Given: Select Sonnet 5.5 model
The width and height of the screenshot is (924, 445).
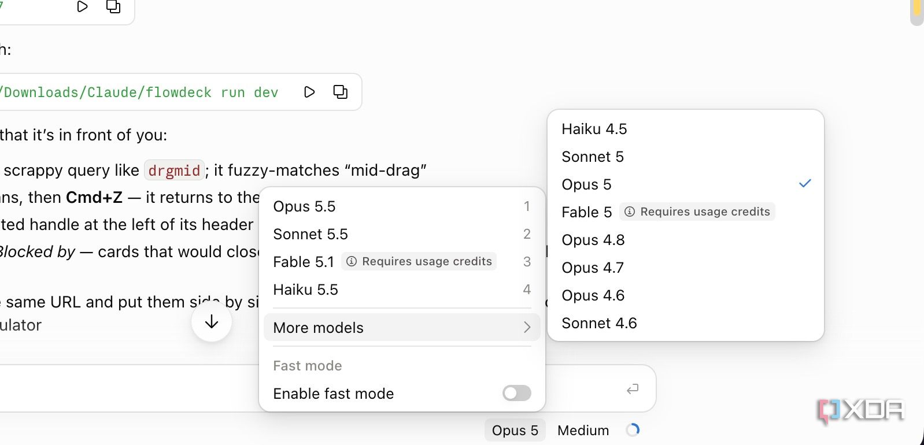Looking at the screenshot, I should [402, 234].
